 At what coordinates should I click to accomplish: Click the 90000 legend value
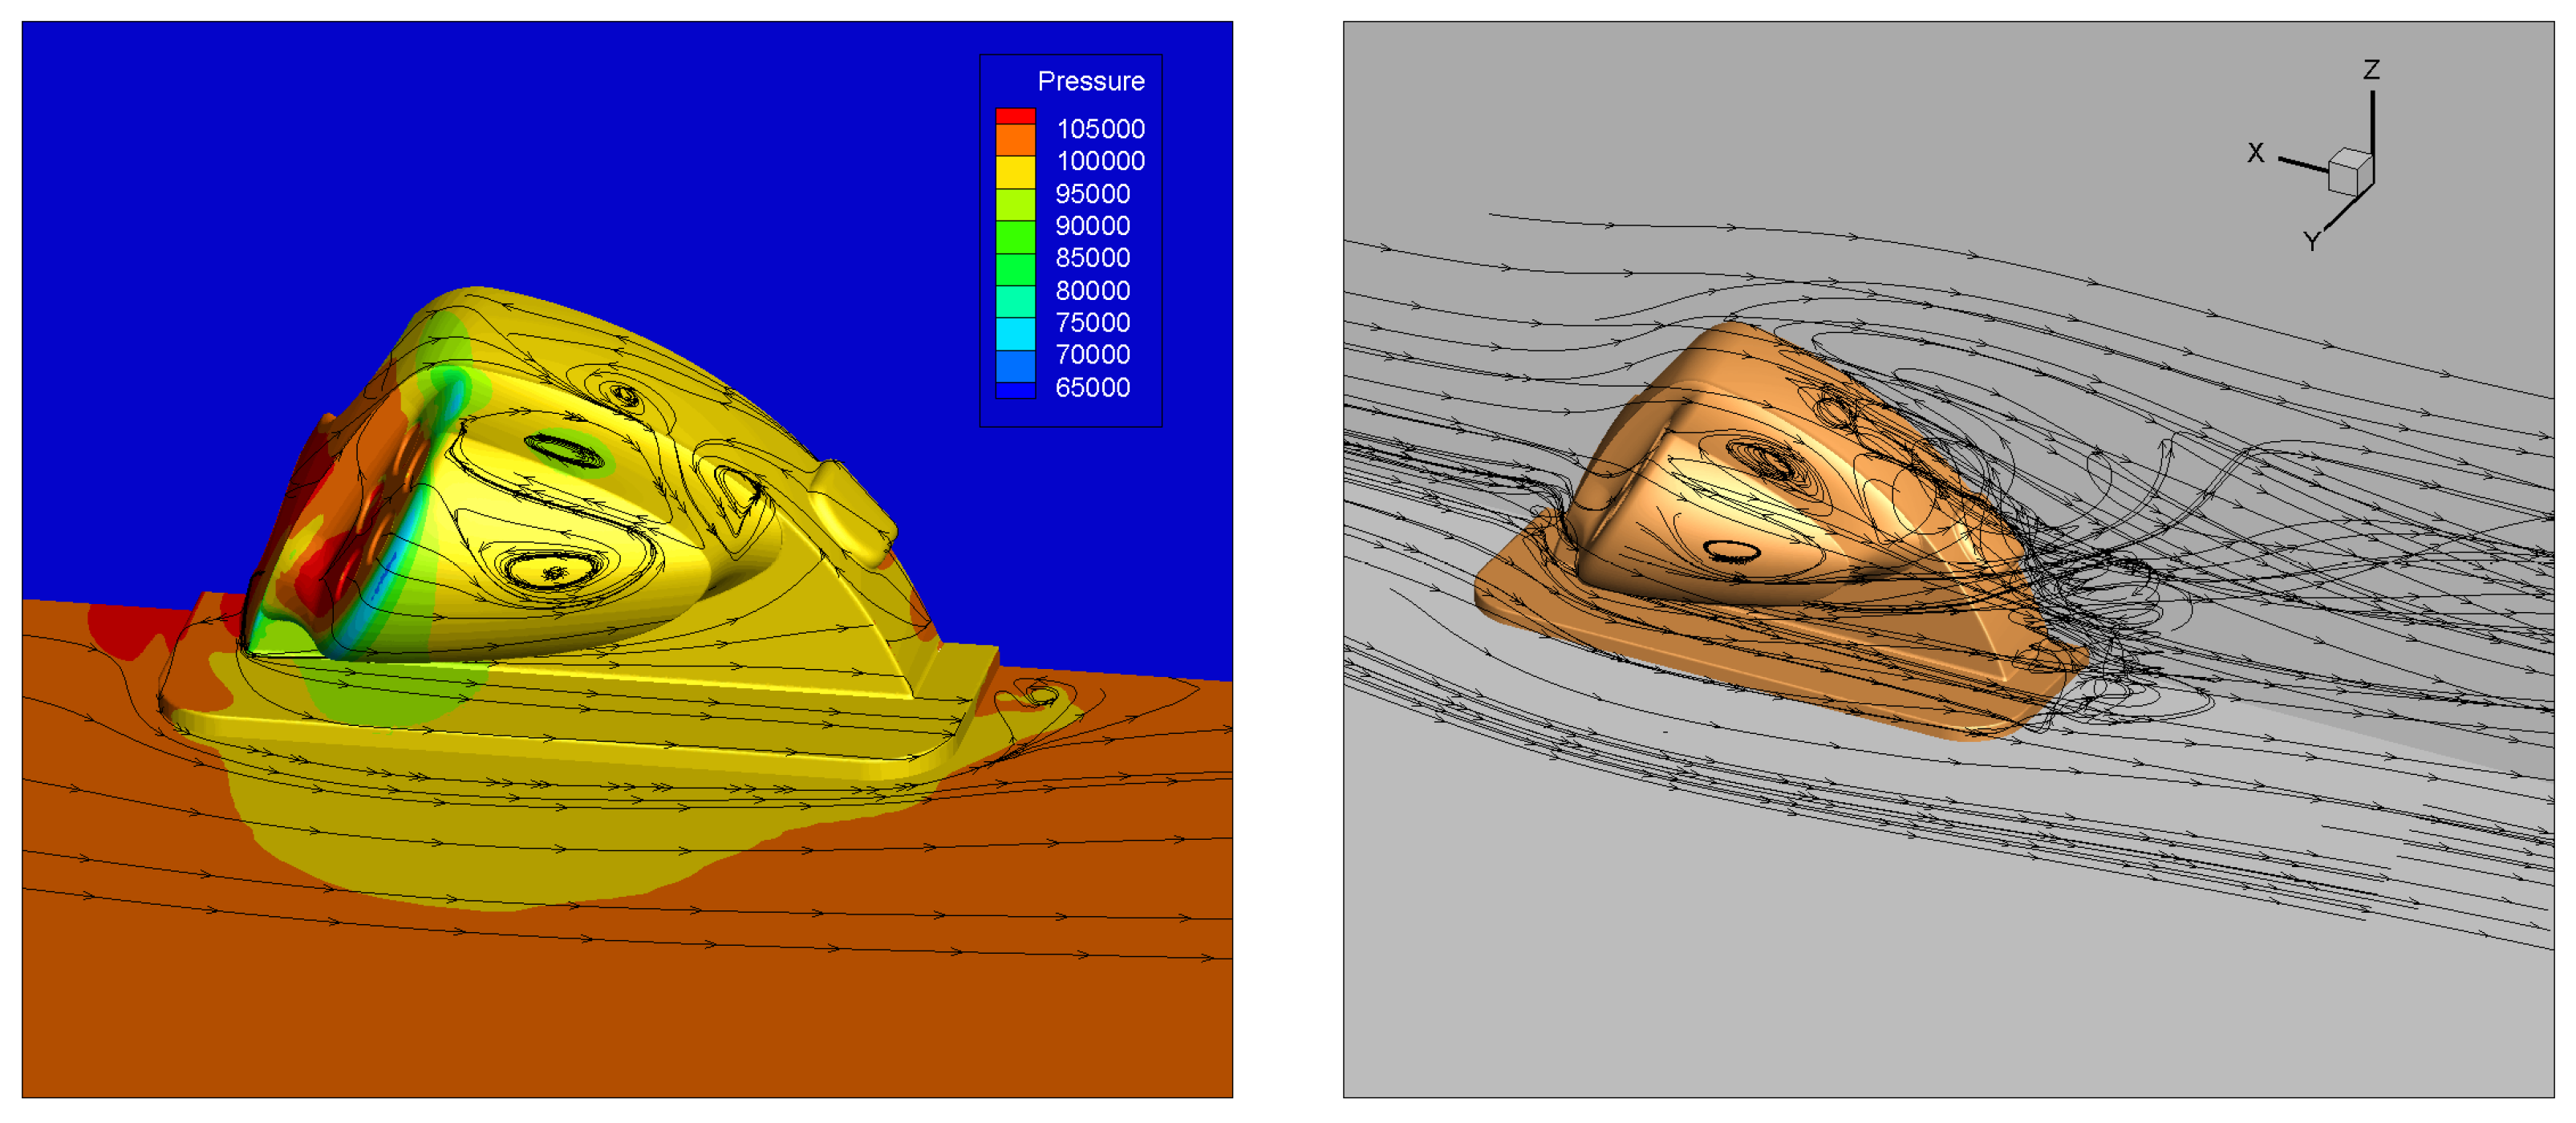tap(1092, 226)
